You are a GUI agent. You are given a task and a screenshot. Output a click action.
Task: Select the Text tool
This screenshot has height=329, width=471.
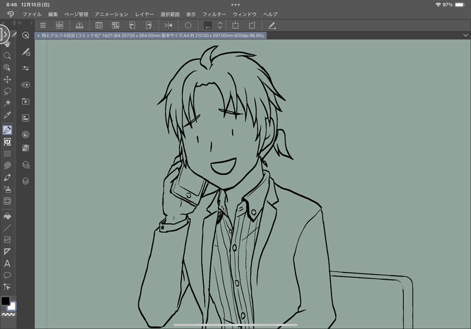click(8, 264)
